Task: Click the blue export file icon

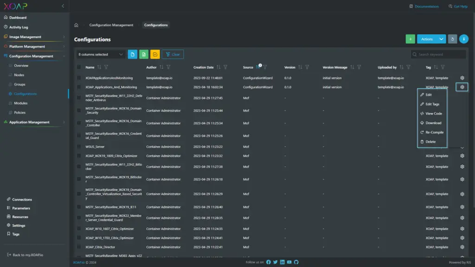Action: pyautogui.click(x=132, y=55)
